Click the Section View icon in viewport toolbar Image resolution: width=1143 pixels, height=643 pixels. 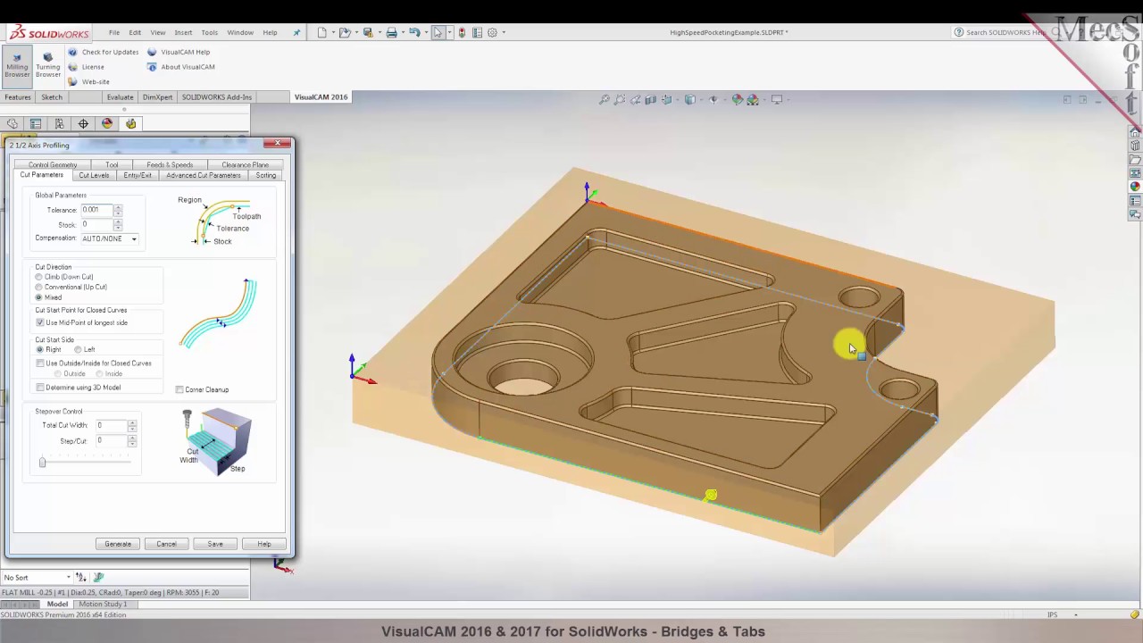point(651,100)
